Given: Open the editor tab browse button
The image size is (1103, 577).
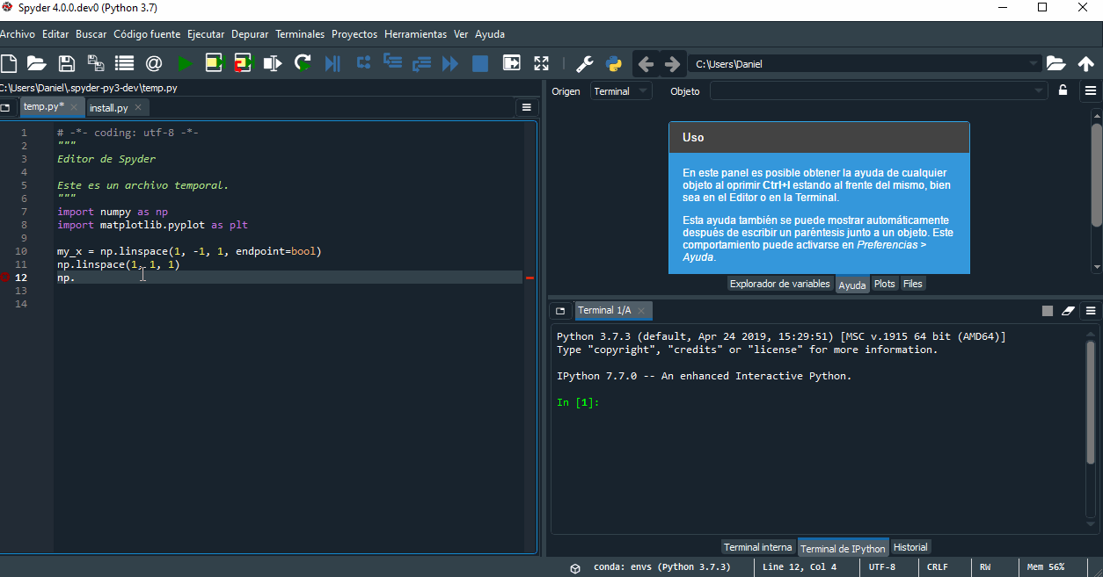Looking at the screenshot, I should pyautogui.click(x=5, y=107).
